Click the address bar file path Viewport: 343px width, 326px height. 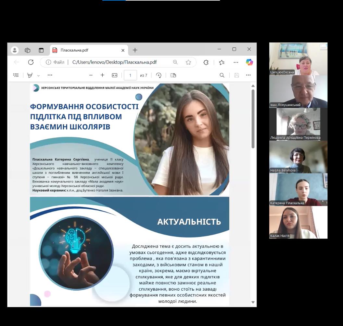(114, 62)
